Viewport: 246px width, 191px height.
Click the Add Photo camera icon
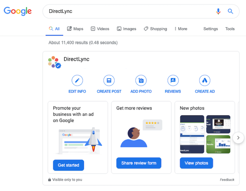[141, 81]
